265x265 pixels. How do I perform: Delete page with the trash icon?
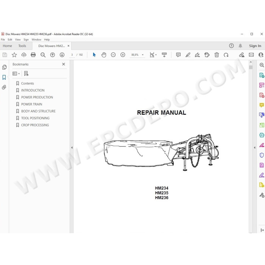click(x=217, y=55)
